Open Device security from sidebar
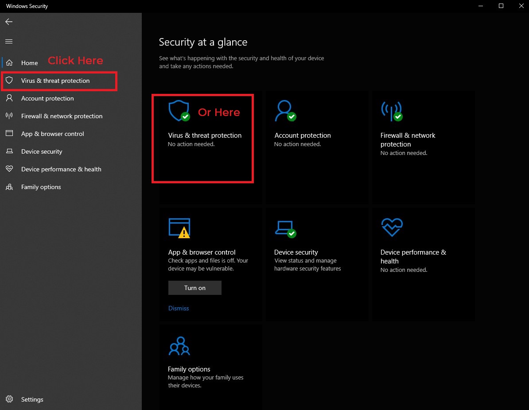The height and width of the screenshot is (410, 529). pos(42,151)
